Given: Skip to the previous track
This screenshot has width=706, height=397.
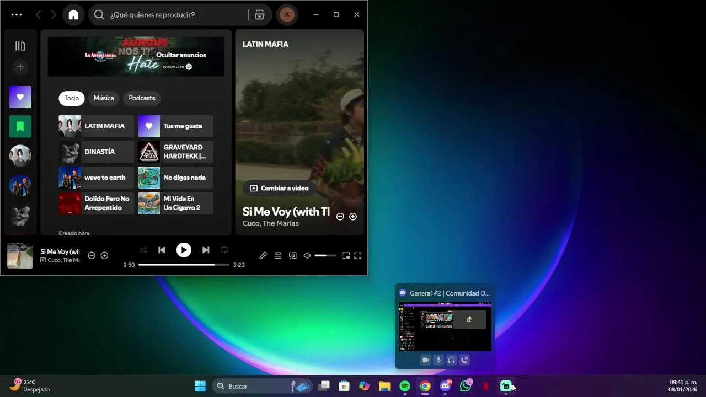Looking at the screenshot, I should [162, 250].
